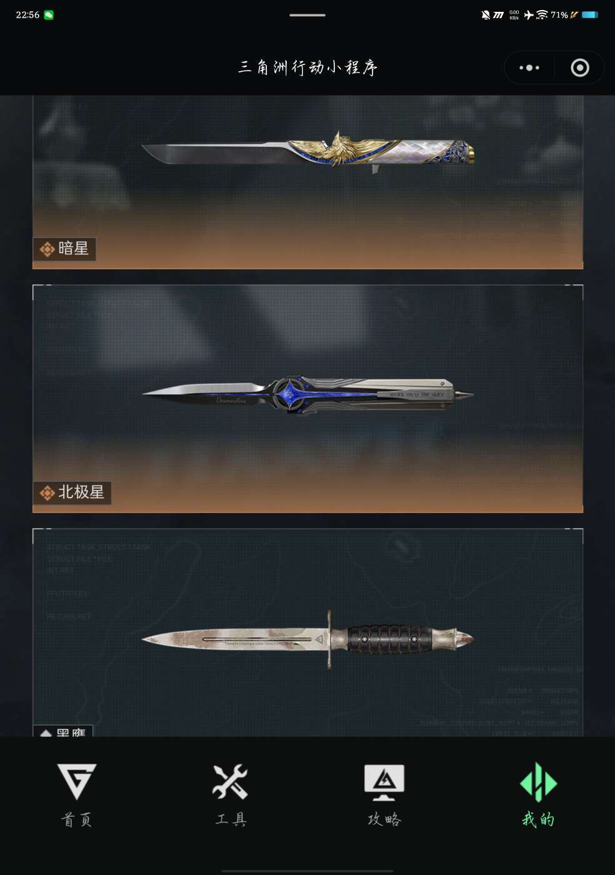Open the mini program three-dot menu
Image resolution: width=615 pixels, height=875 pixels.
pos(529,67)
